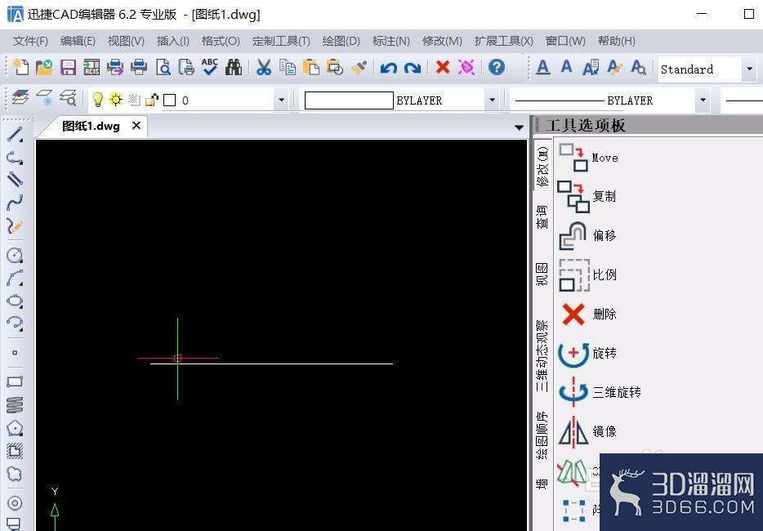Open the 帮助(H) menu
763x531 pixels.
[x=617, y=41]
